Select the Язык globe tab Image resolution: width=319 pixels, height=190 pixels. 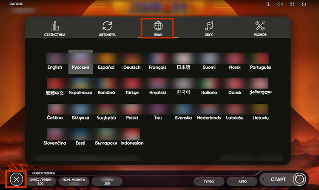158,28
